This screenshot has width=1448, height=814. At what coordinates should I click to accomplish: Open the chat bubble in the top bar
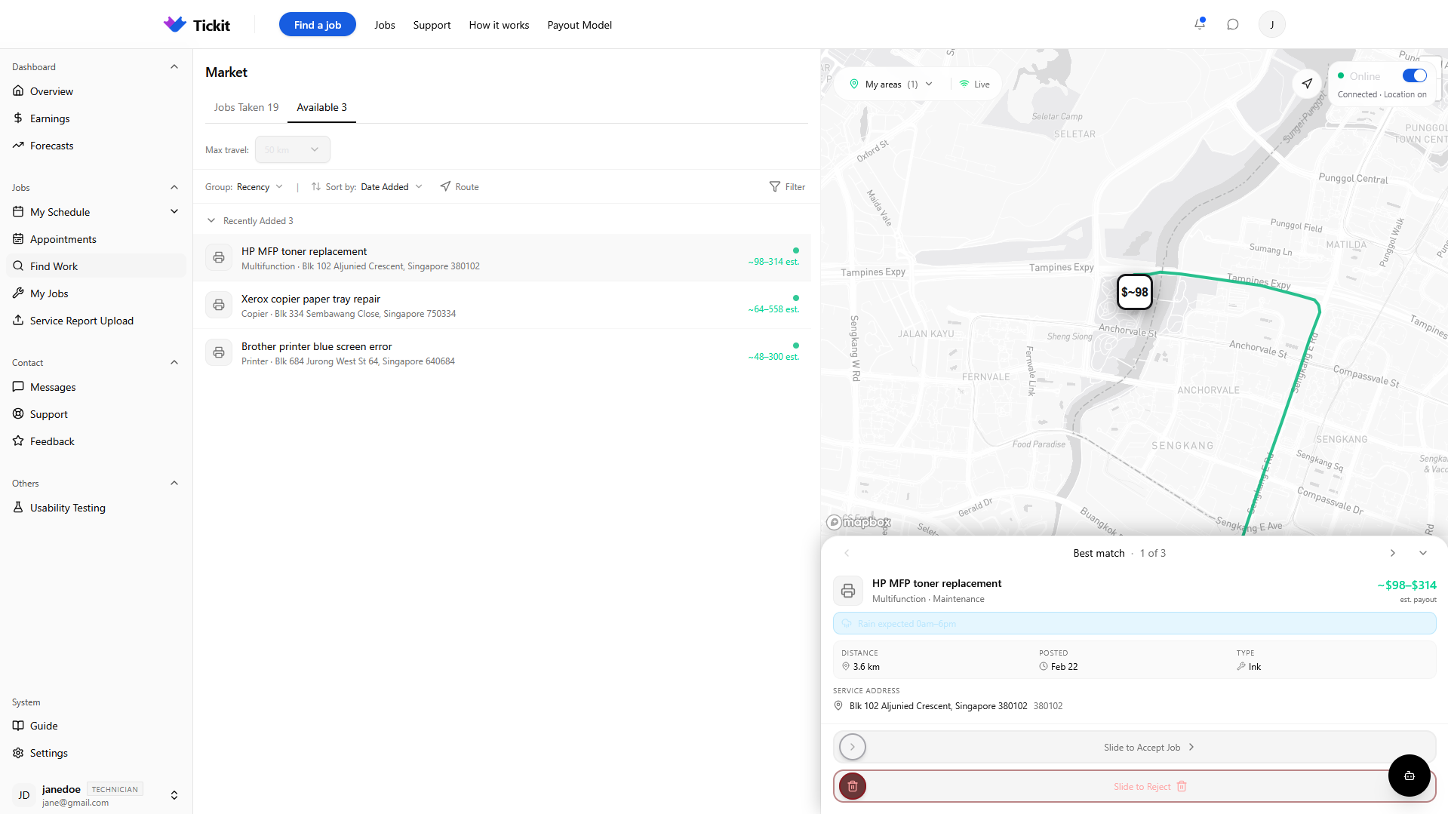tap(1233, 24)
